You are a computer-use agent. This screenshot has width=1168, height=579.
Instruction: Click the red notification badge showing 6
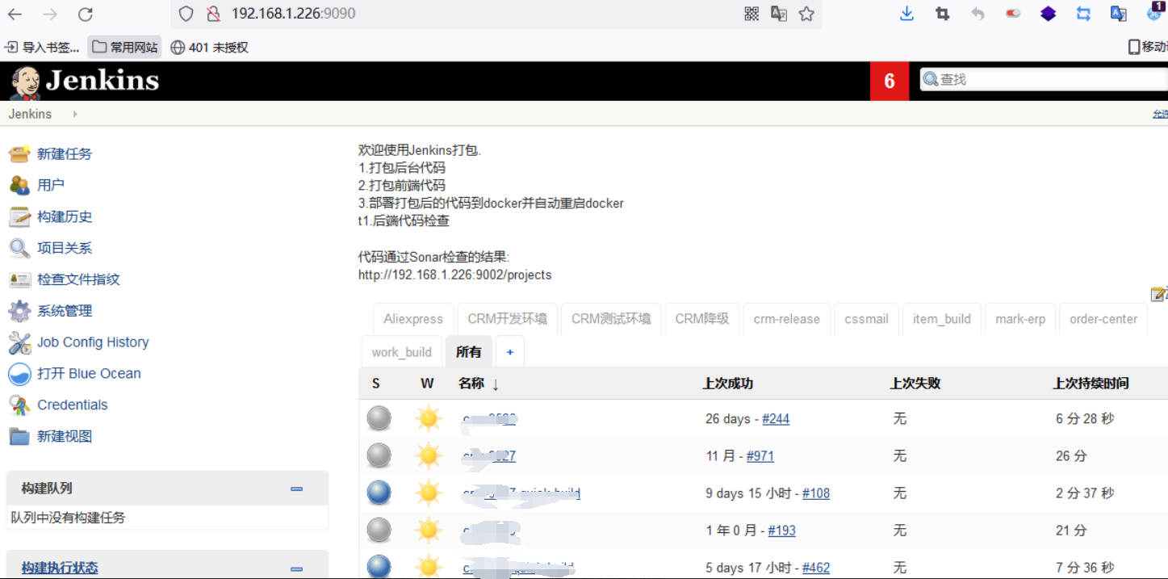tap(890, 81)
